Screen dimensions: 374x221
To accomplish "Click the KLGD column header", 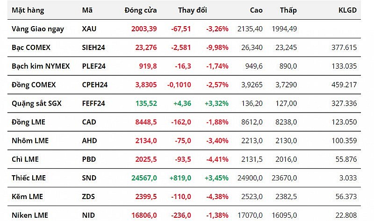I will pos(347,10).
